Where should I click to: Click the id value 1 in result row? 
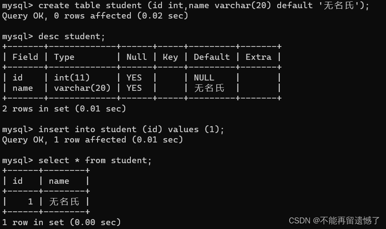pos(30,202)
